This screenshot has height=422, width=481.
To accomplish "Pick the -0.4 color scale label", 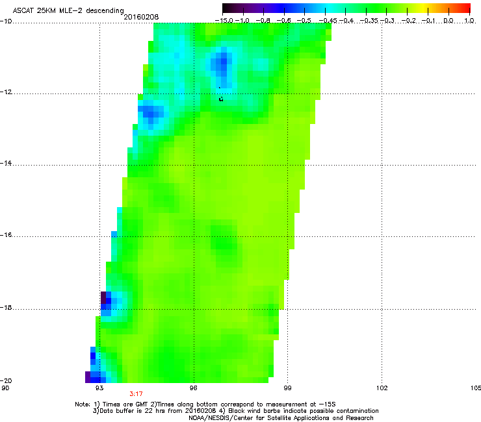I will click(x=346, y=21).
